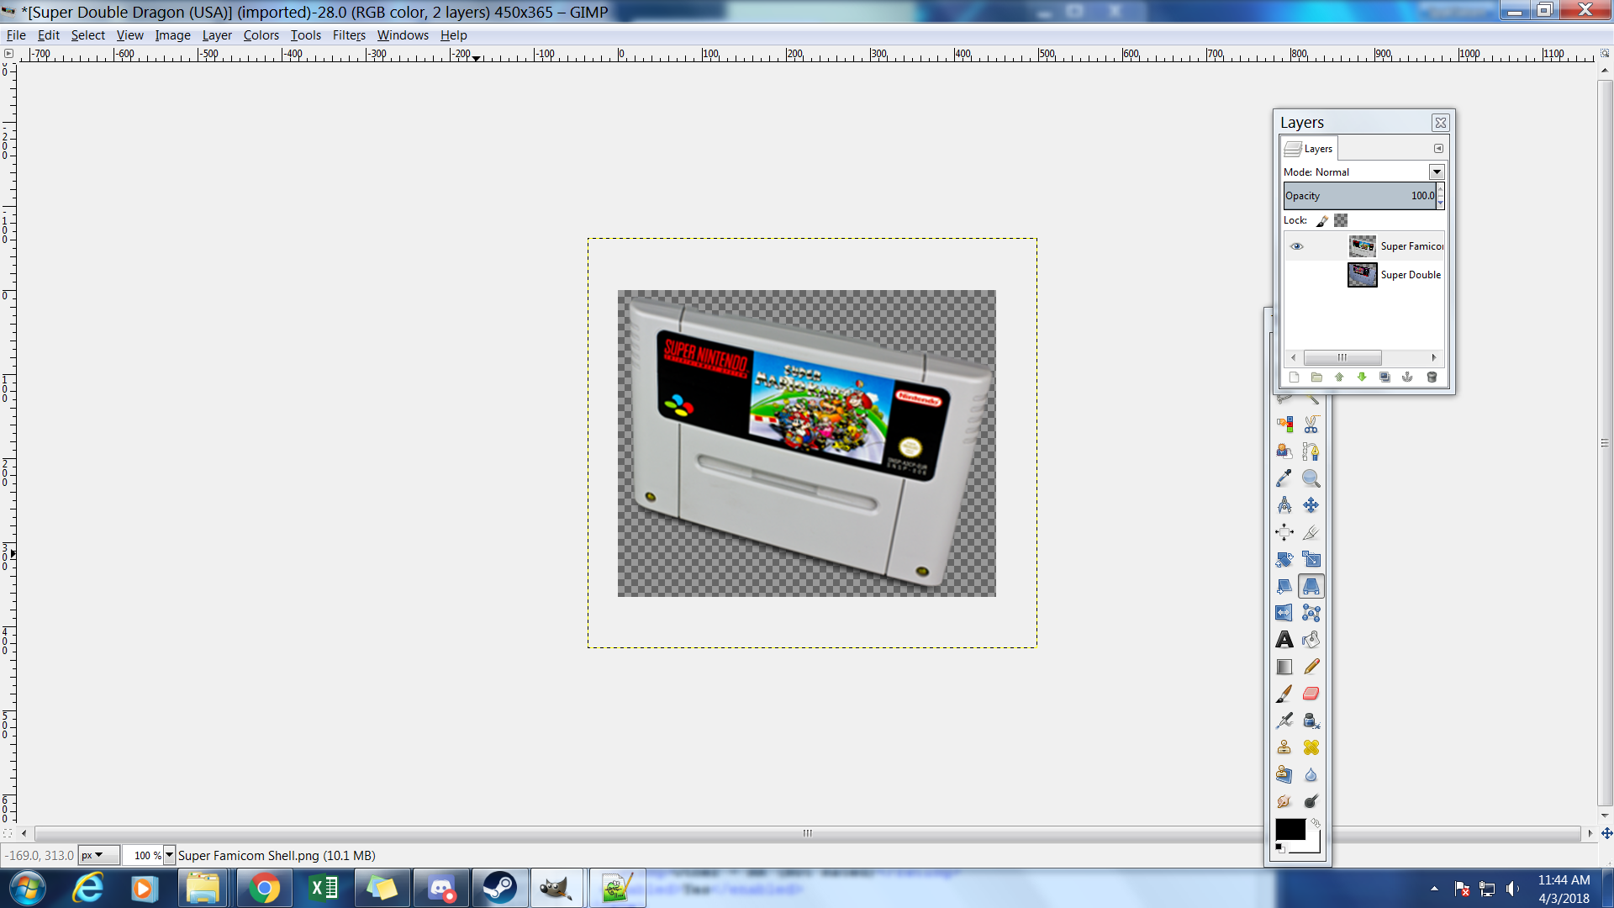
Task: Select the Bucket Fill tool
Action: [x=1311, y=639]
